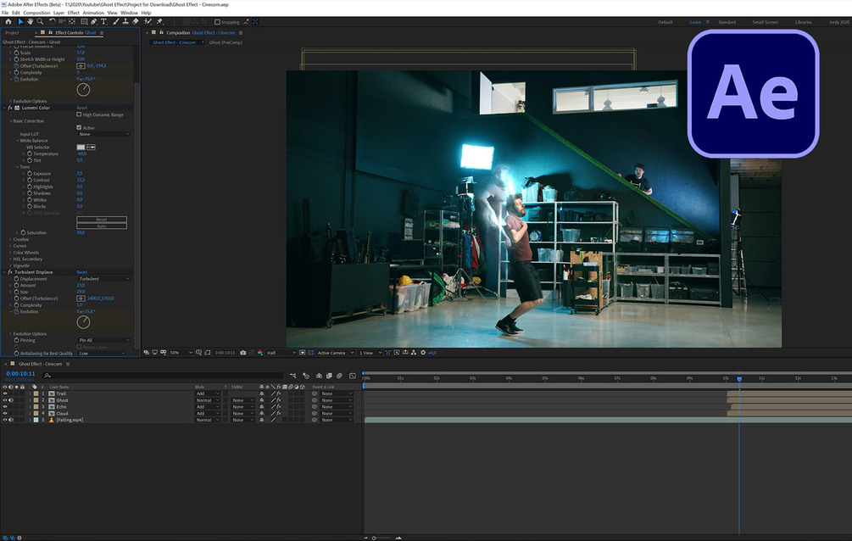
Task: Open the 1 View layout dropdown
Action: pos(370,353)
